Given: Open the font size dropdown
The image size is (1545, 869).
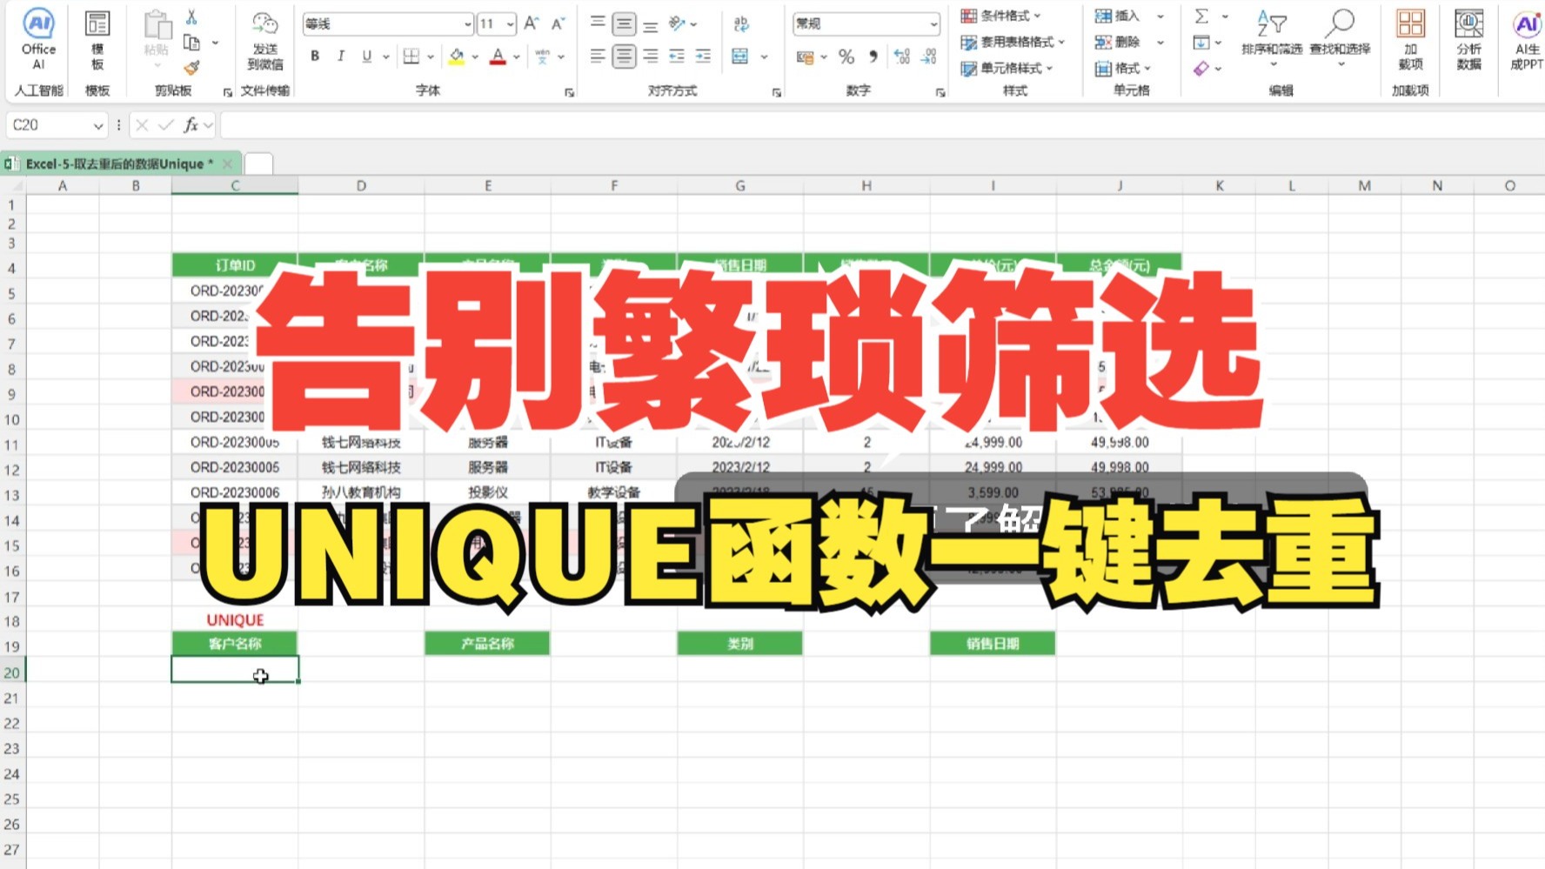Looking at the screenshot, I should (512, 23).
